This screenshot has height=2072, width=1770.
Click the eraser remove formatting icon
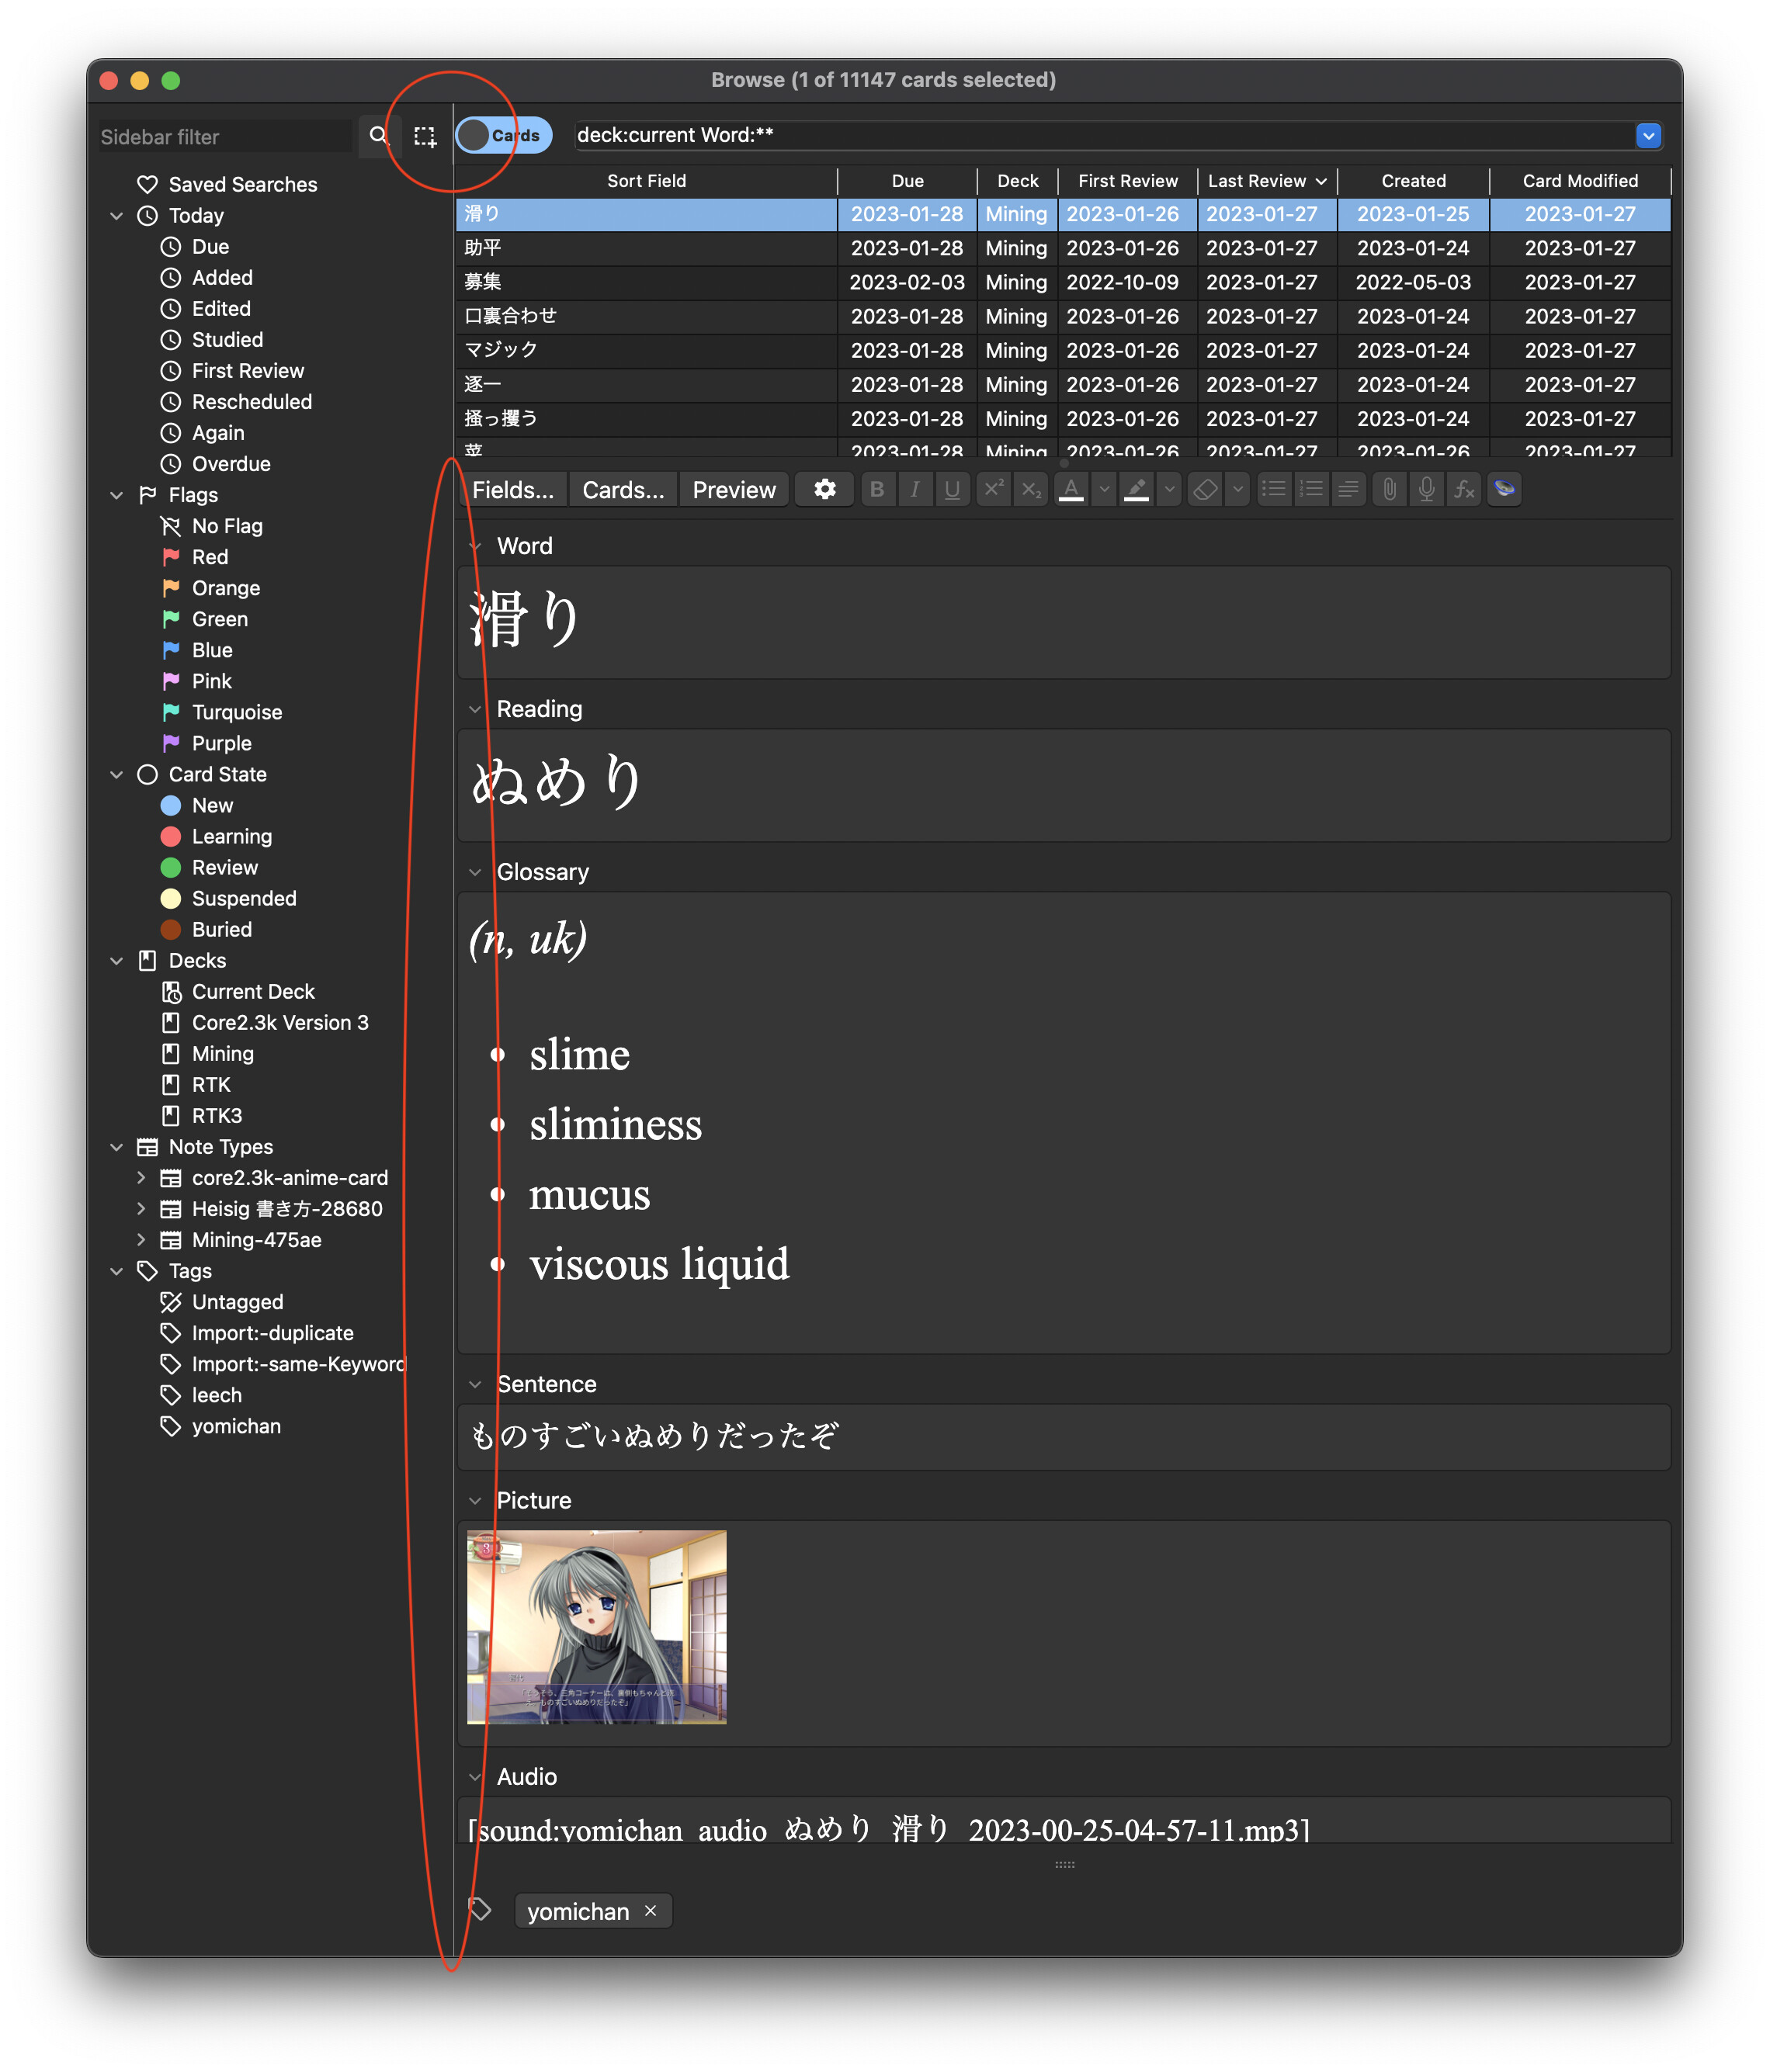[x=1205, y=489]
